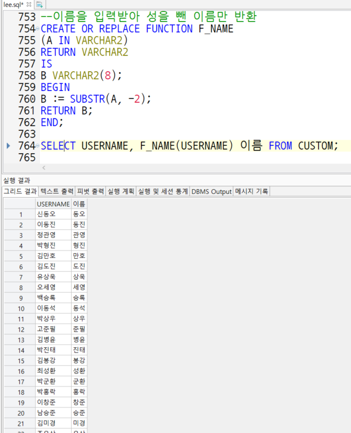Open a new SQL editor tab icon
Image resolution: width=351 pixels, height=433 pixels.
coord(39,4)
